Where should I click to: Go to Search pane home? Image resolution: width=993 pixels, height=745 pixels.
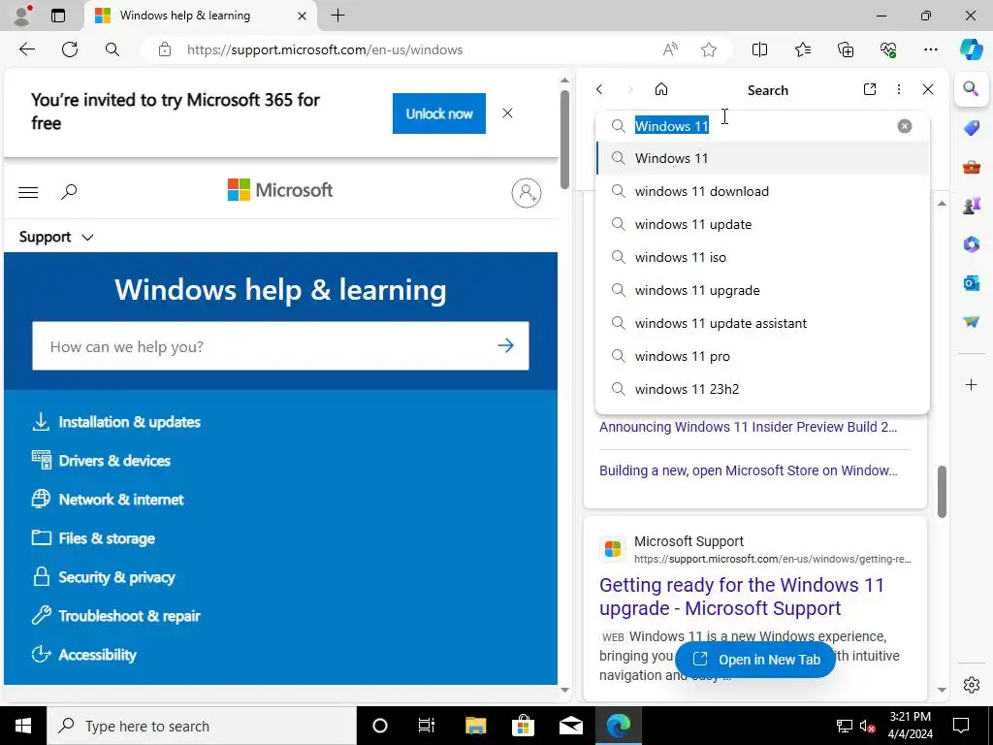pyautogui.click(x=661, y=89)
